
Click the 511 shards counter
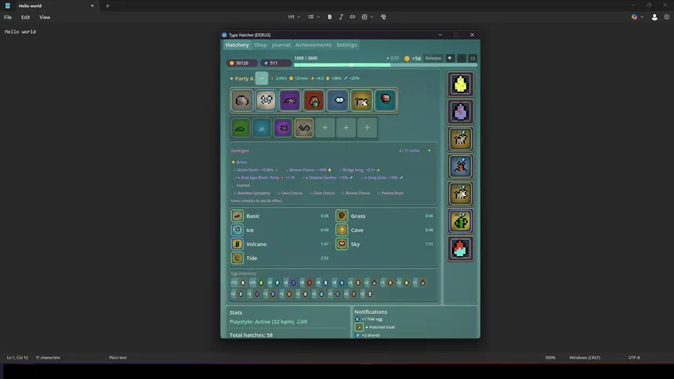click(x=275, y=63)
